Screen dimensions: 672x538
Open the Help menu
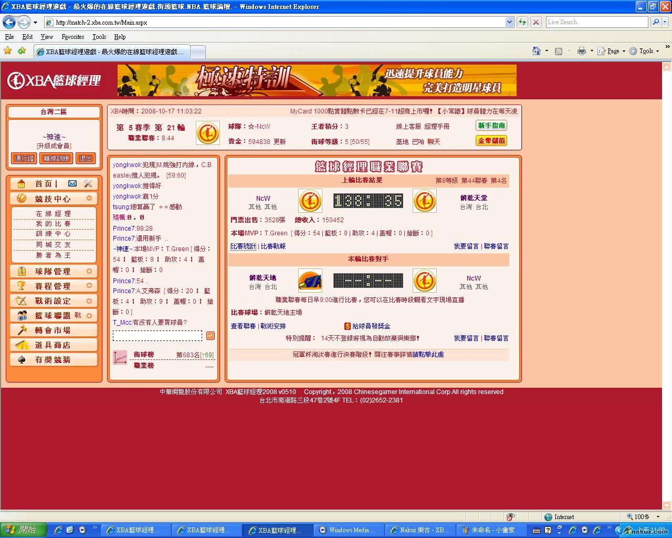point(120,37)
